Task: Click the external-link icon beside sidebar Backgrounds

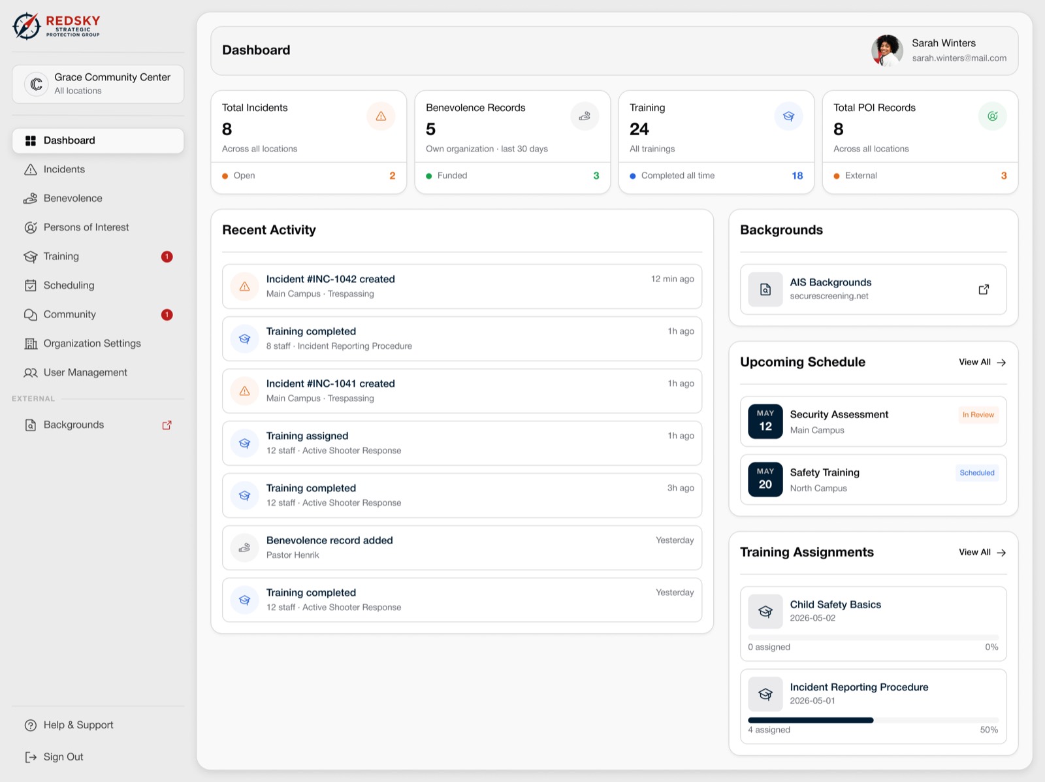Action: [x=167, y=425]
